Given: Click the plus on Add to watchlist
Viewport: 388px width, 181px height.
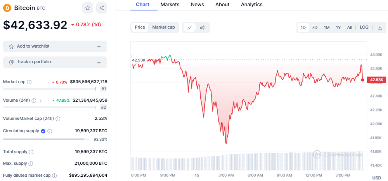Looking at the screenshot, I should click(99, 46).
